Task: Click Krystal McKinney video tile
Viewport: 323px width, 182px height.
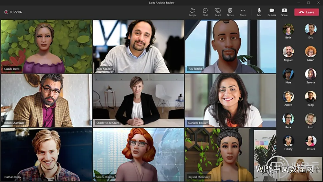Action: click(231, 155)
